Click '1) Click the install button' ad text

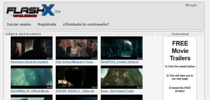pyautogui.click(x=180, y=66)
